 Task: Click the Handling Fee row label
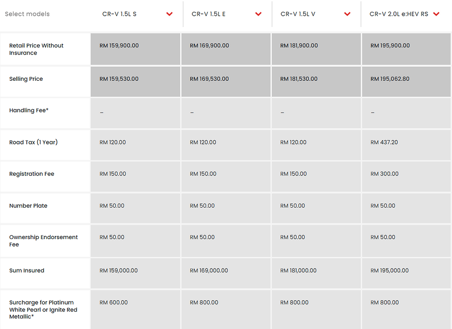click(x=28, y=110)
